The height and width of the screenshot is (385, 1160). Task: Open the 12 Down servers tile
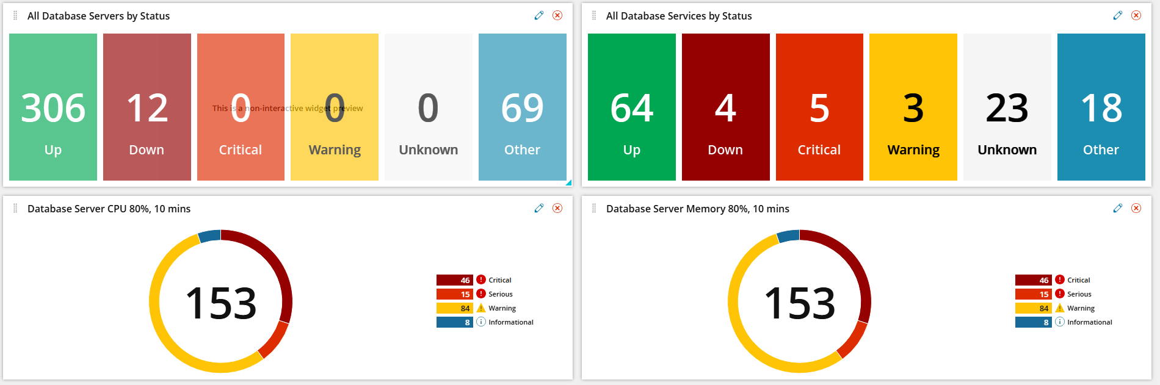(x=147, y=107)
